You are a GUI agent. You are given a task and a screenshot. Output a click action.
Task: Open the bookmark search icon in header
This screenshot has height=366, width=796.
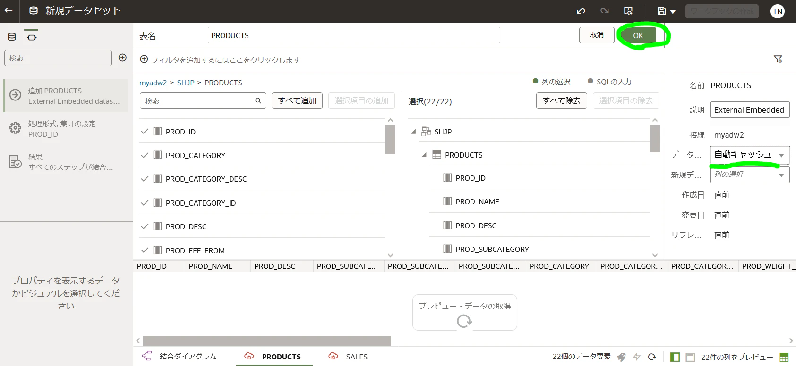click(628, 11)
